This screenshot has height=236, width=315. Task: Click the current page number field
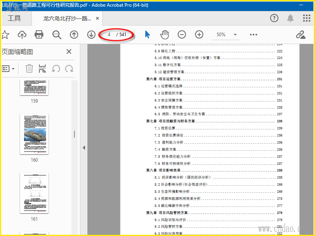109,35
